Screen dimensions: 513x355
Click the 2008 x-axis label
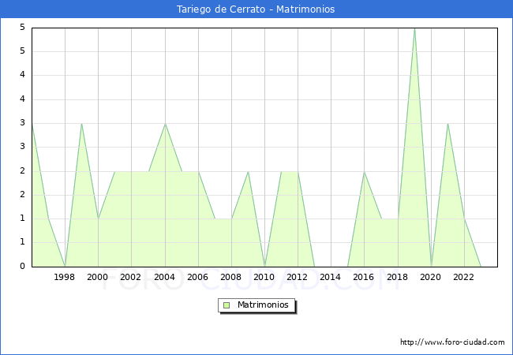click(x=231, y=277)
